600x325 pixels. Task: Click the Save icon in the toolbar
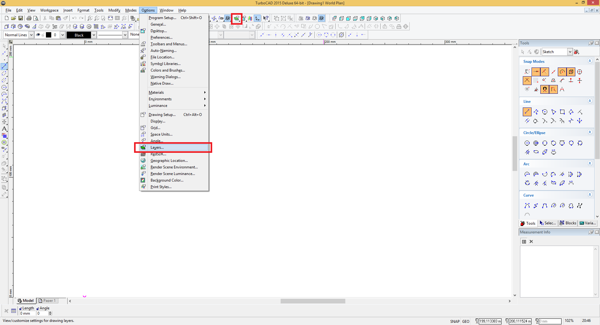tap(21, 18)
